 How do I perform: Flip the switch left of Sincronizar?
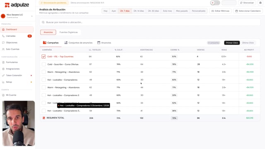point(215,3)
